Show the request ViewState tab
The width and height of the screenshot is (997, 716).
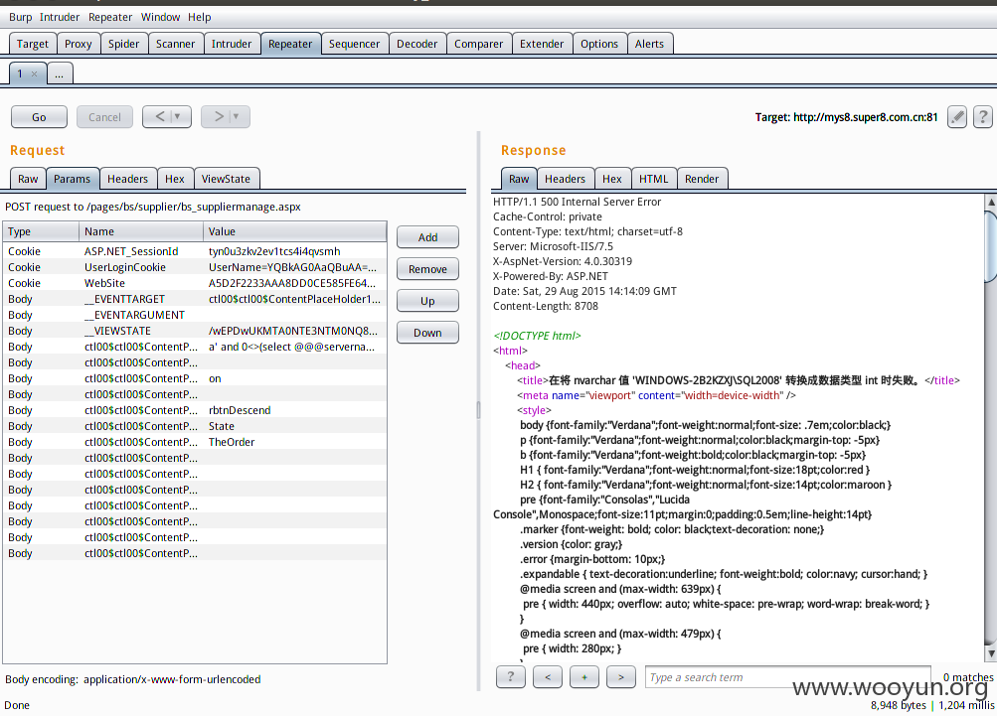(x=226, y=179)
